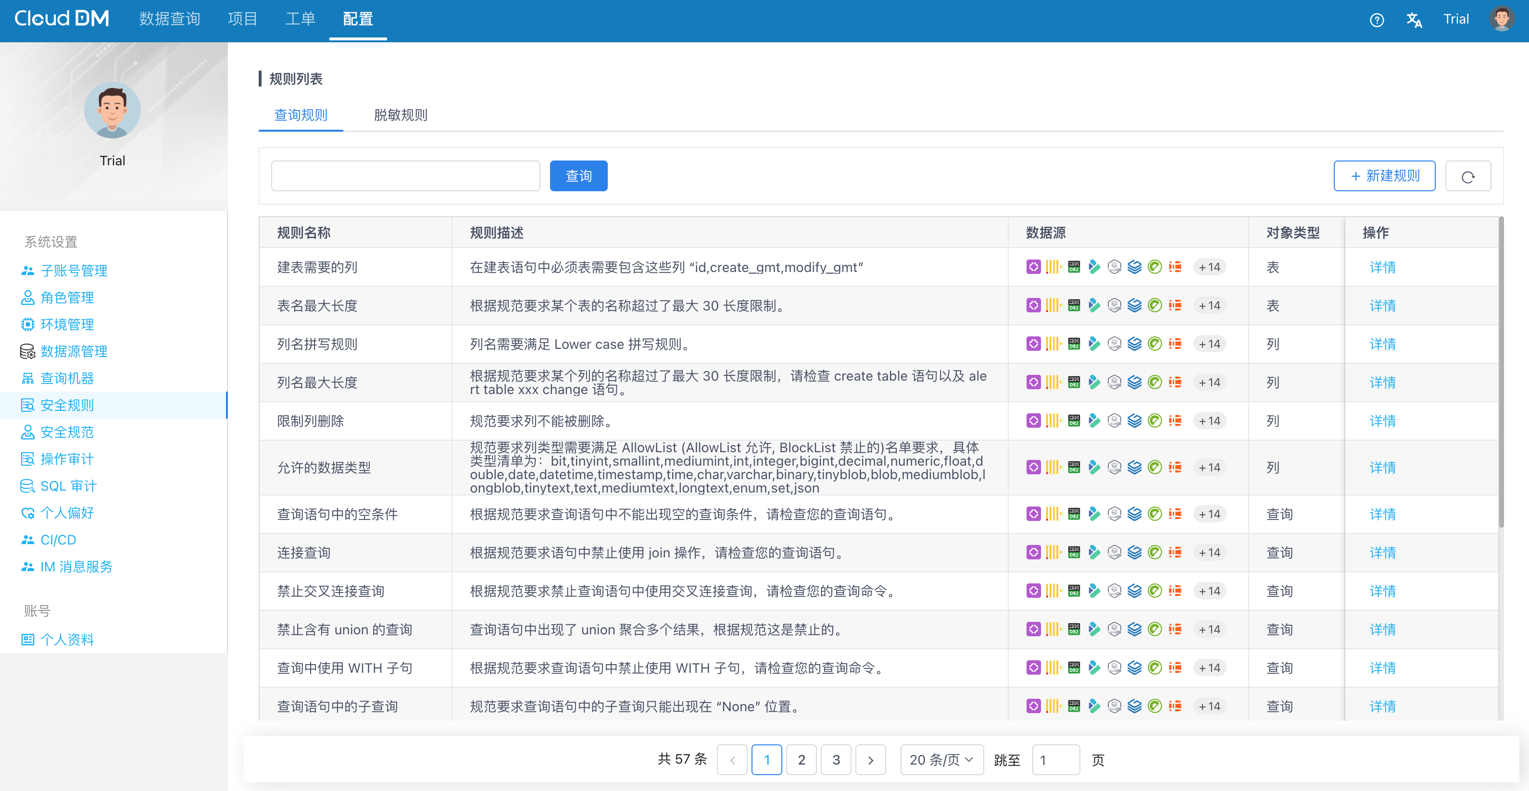Viewport: 1529px width, 791px height.
Task: Open 数据源管理 in the sidebar
Action: tap(74, 351)
